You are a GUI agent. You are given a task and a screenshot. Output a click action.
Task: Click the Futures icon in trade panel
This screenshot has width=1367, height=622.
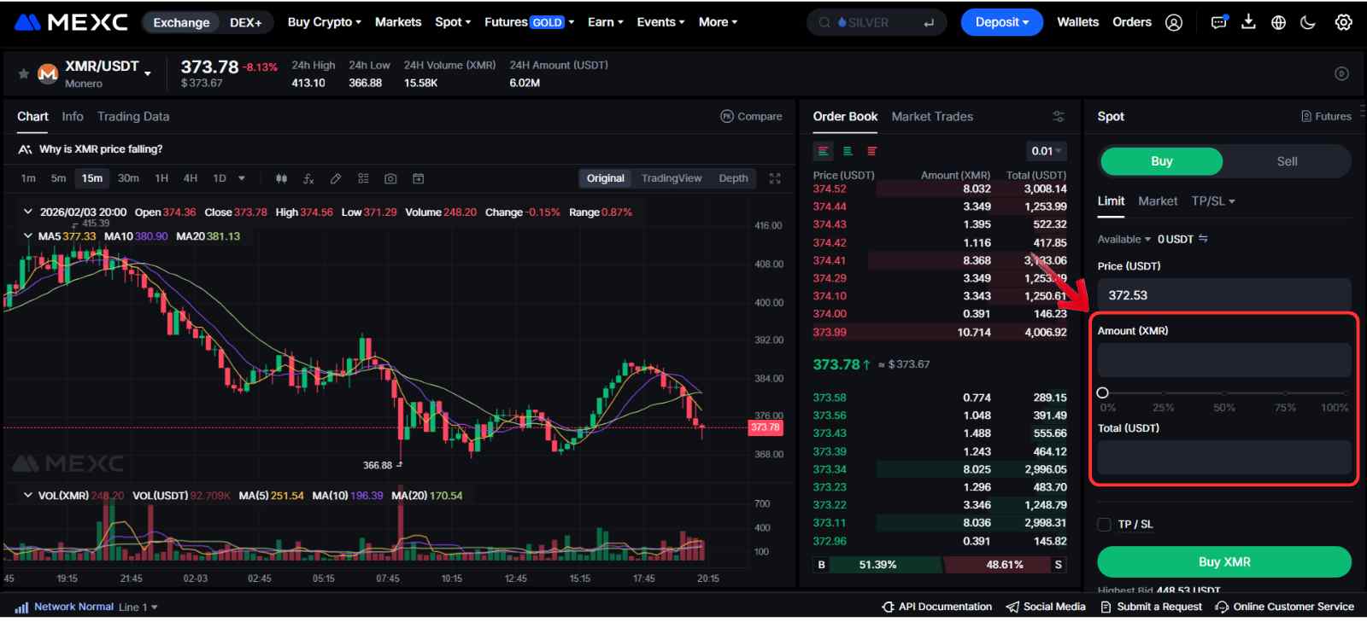pyautogui.click(x=1306, y=116)
